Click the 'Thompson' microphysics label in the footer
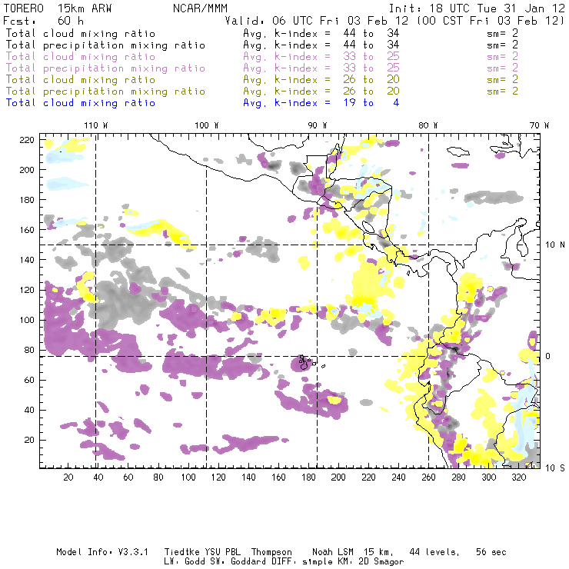This screenshot has height=569, width=569. tap(271, 552)
